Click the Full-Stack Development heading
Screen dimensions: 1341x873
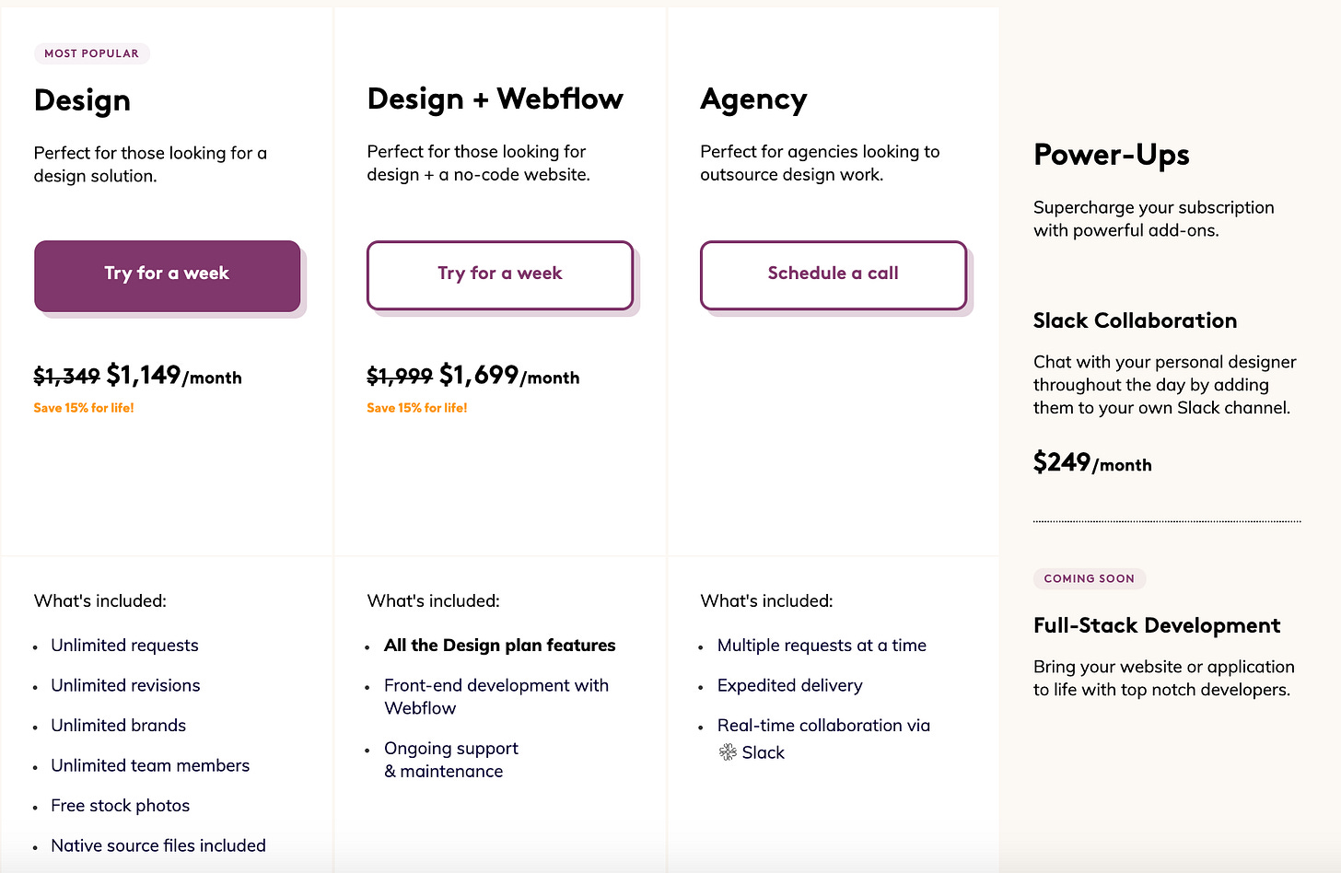(1157, 625)
